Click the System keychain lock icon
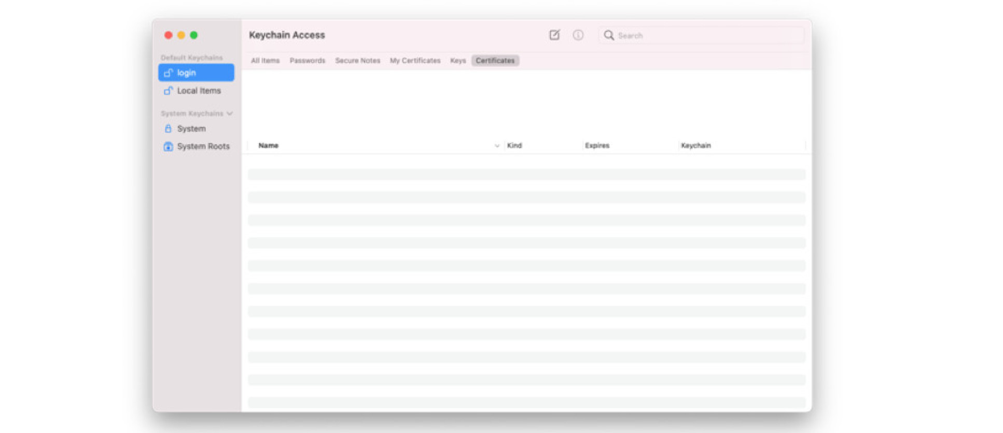The width and height of the screenshot is (1003, 433). [168, 128]
